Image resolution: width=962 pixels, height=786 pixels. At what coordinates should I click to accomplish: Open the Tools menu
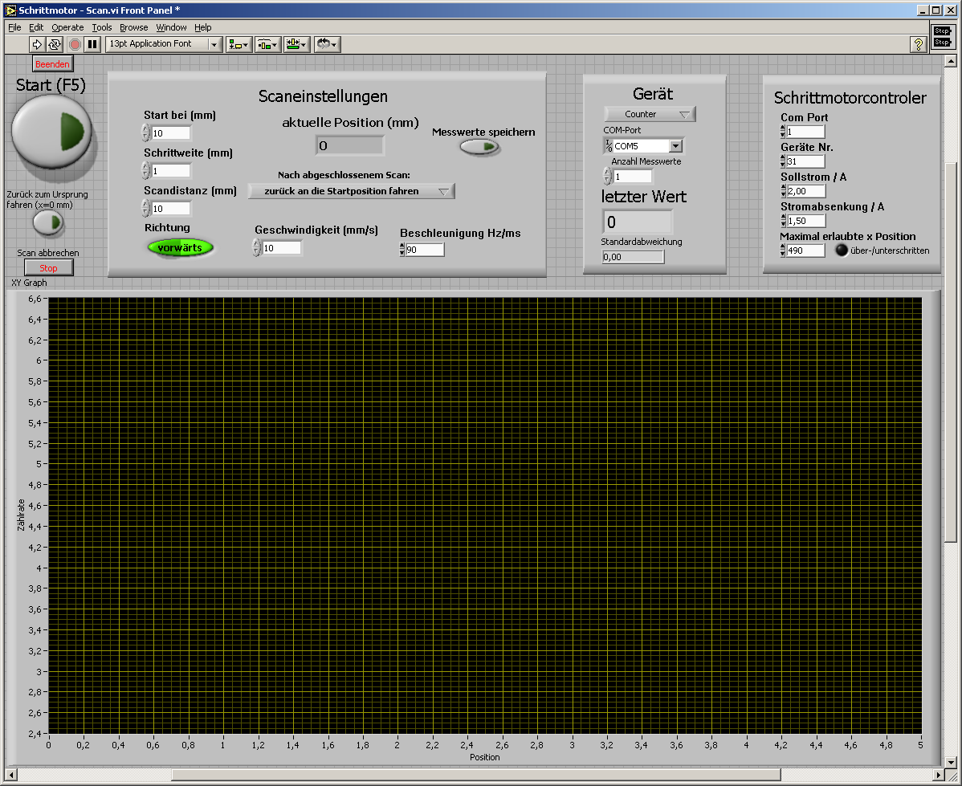[102, 27]
